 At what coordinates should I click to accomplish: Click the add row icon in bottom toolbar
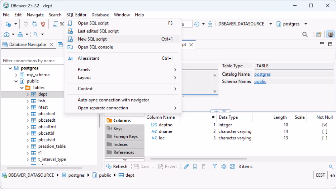pos(195,167)
